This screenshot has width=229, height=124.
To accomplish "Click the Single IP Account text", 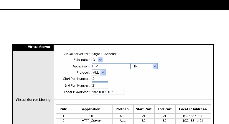I will click(104, 54).
